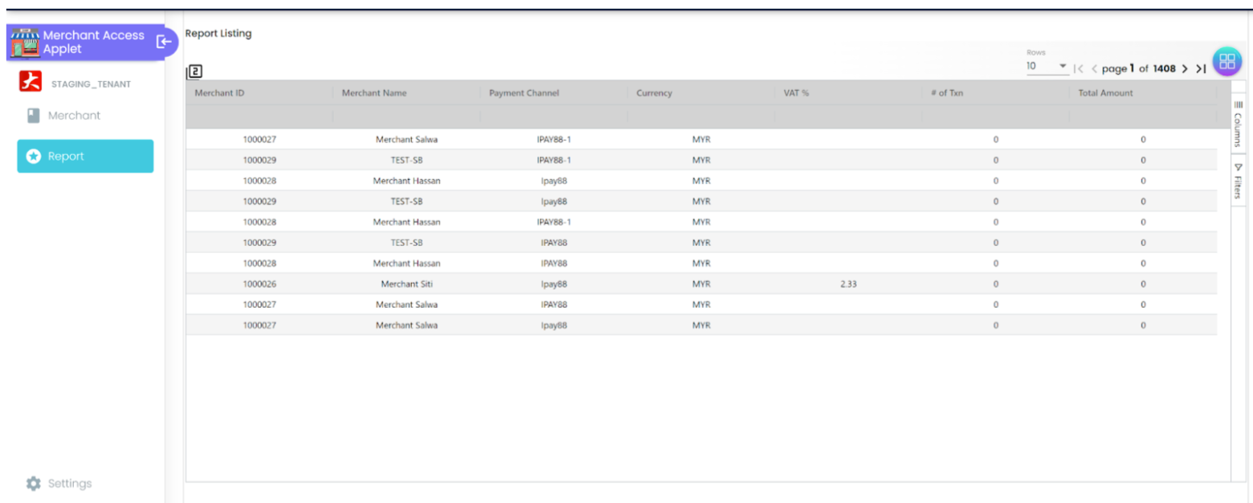
Task: Click the 1000026 merchant ID cell
Action: [x=259, y=284]
